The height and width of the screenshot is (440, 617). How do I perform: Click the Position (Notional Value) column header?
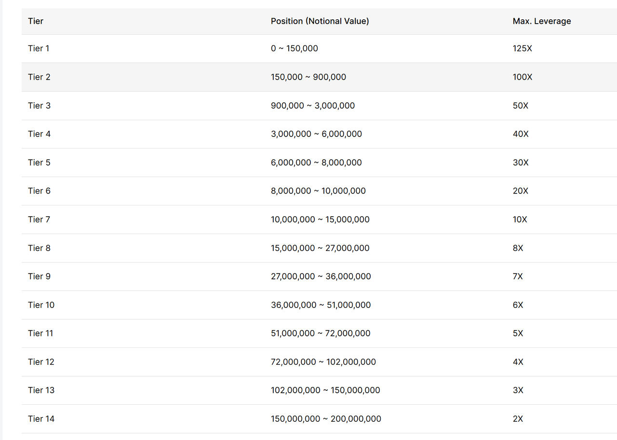tap(320, 21)
